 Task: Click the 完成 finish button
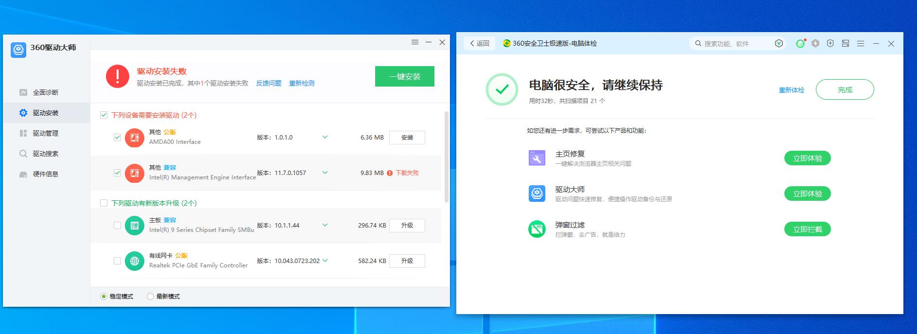[x=845, y=90]
